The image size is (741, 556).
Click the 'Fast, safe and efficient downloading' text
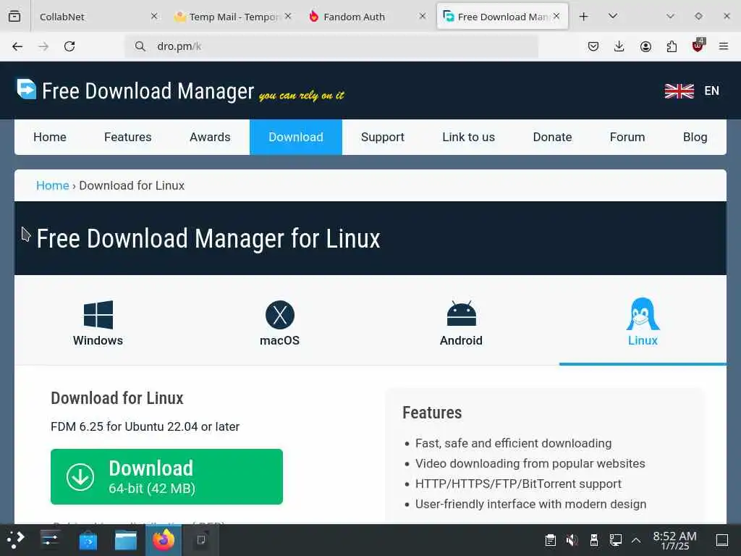coord(513,444)
